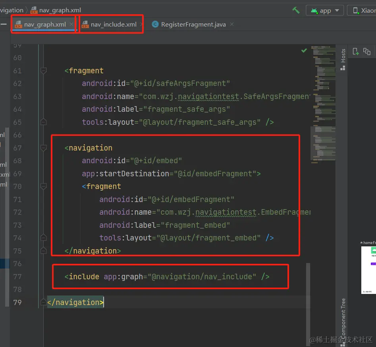Click the nav_graph.xml file icon in breadcrumb
The height and width of the screenshot is (347, 376).
coord(34,10)
